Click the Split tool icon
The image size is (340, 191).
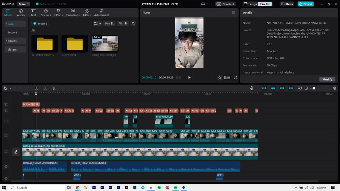click(x=36, y=88)
